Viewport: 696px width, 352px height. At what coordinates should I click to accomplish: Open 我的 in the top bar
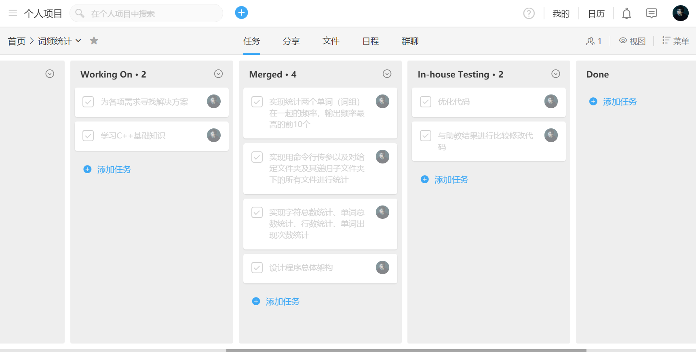[561, 14]
